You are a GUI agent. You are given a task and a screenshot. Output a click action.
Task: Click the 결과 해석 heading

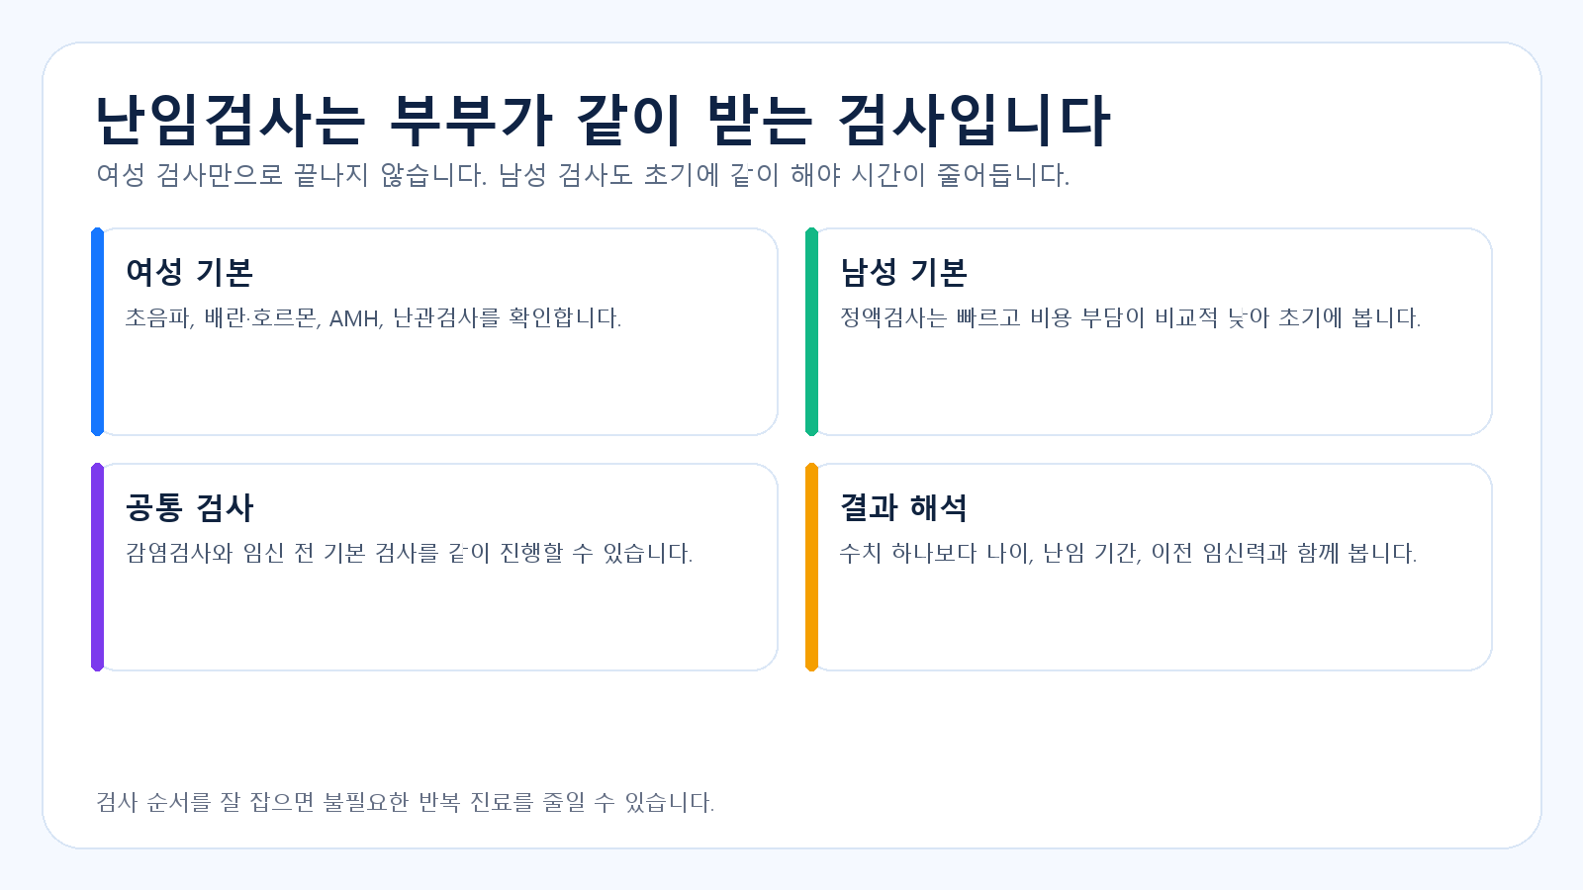pyautogui.click(x=903, y=507)
